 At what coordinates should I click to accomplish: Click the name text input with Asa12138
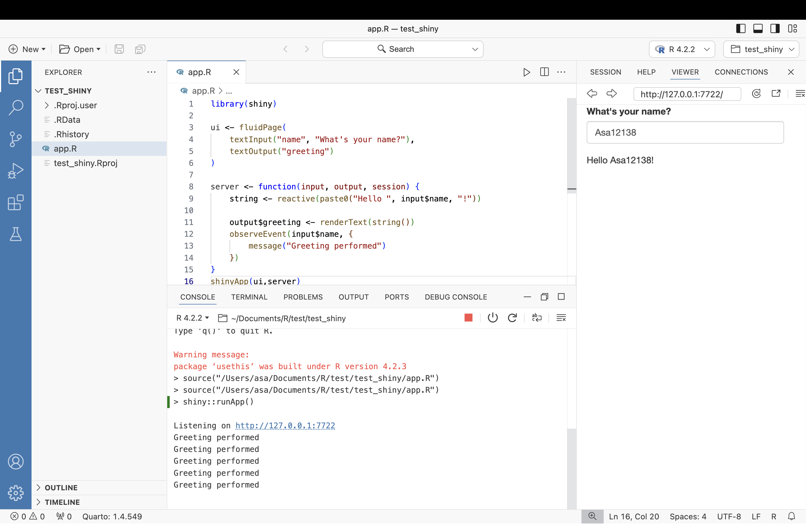point(685,132)
